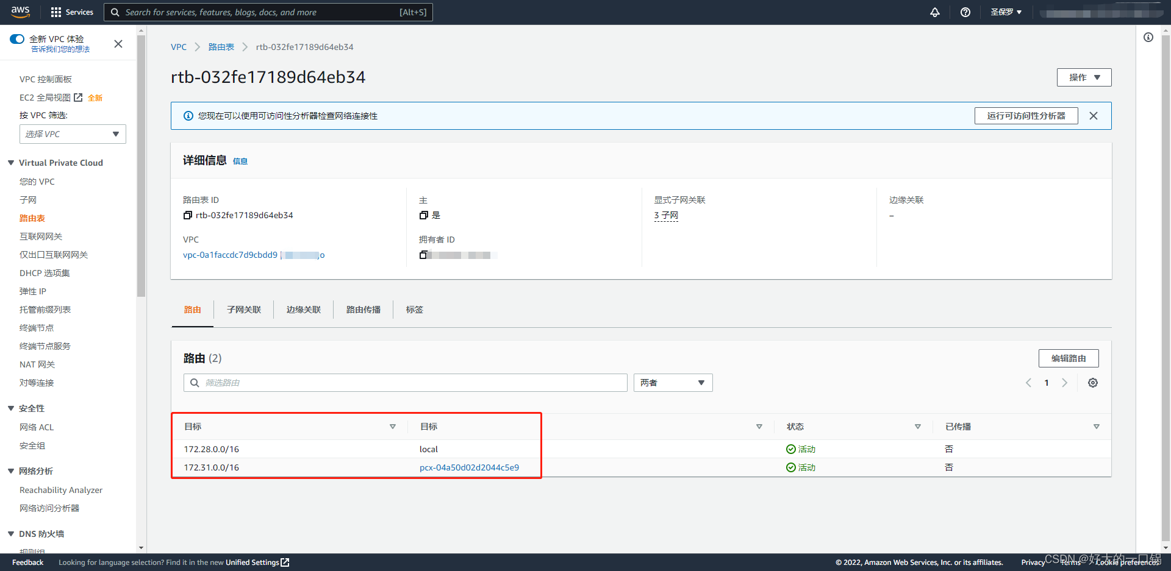Open the 两者 route filter dropdown
Screen dimensions: 1171x571
pyautogui.click(x=673, y=383)
